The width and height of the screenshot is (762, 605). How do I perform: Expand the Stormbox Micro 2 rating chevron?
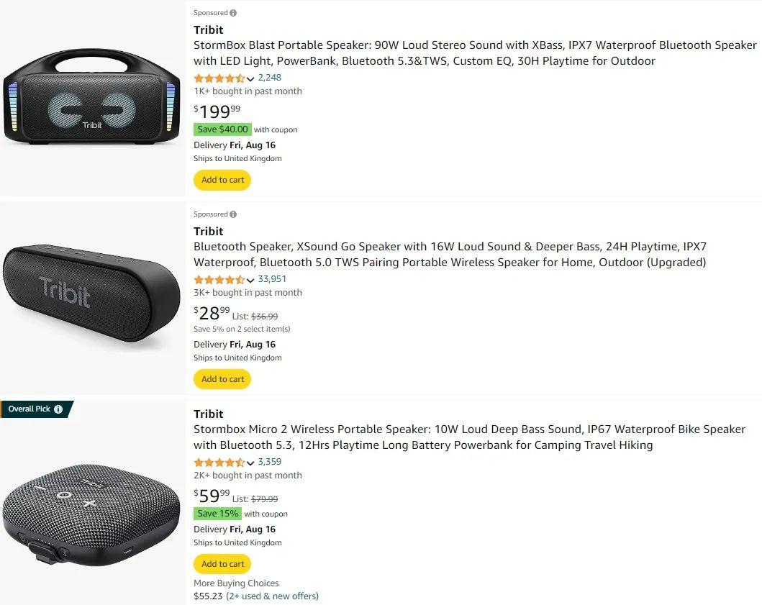[x=250, y=463]
